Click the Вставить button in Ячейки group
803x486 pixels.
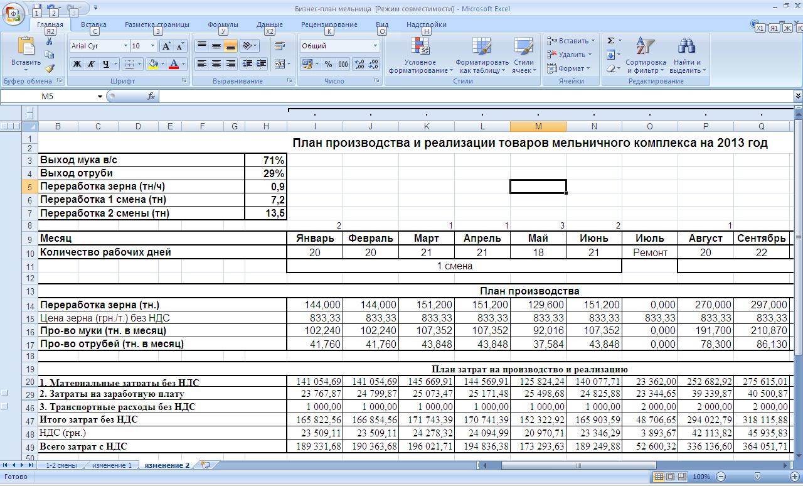(571, 41)
